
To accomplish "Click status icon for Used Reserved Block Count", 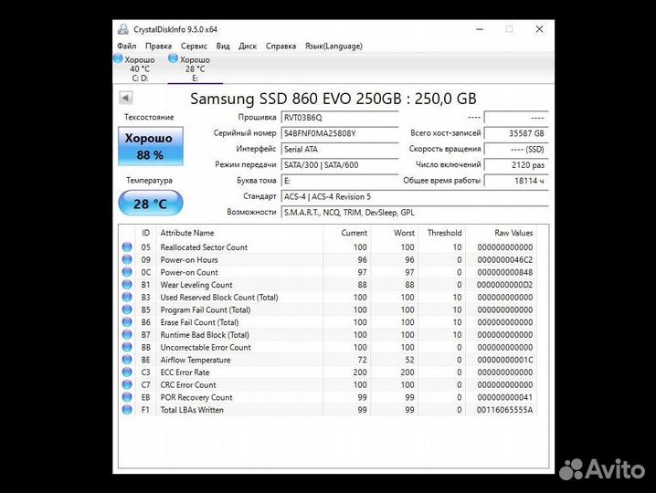I will tap(127, 298).
